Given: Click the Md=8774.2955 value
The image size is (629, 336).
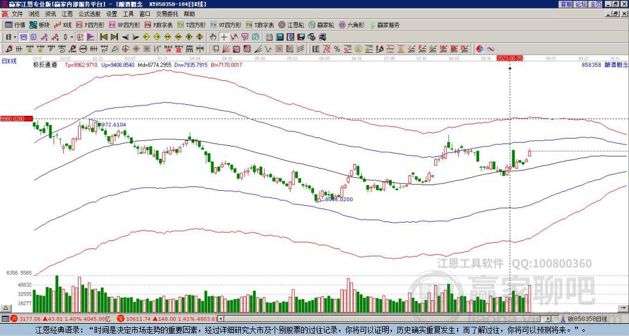Looking at the screenshot, I should point(153,64).
